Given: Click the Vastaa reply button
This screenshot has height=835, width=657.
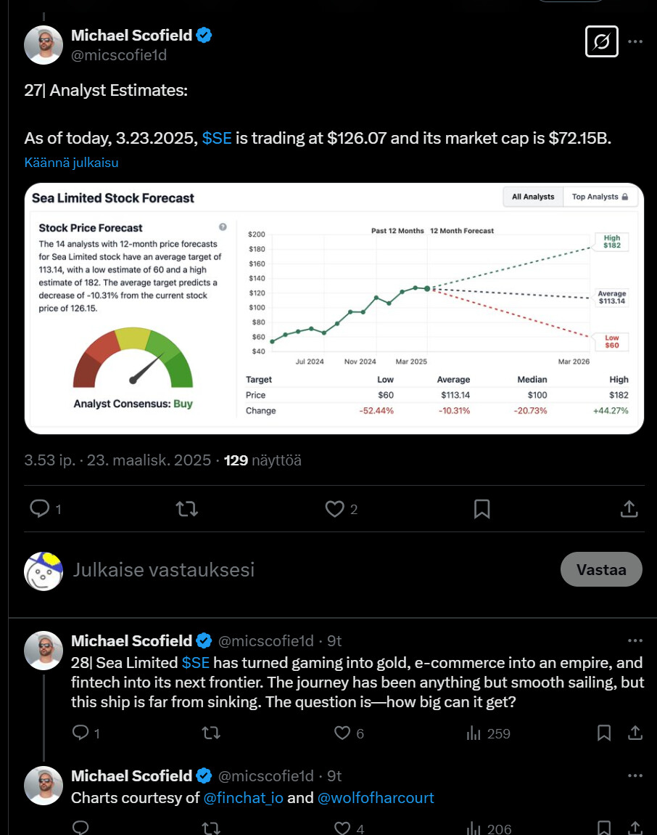Looking at the screenshot, I should (601, 569).
